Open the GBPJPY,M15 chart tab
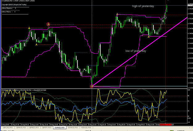Screen dimensions: 193x131 (x=47, y=128)
